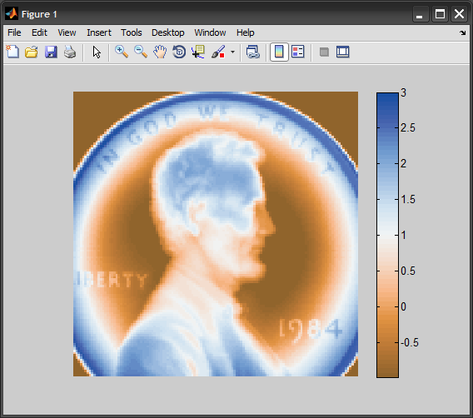Click the Figure 1 window title text
Image resolution: width=473 pixels, height=418 pixels.
[x=39, y=14]
